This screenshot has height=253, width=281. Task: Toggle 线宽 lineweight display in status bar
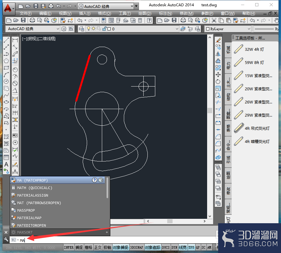pyautogui.click(x=183, y=247)
